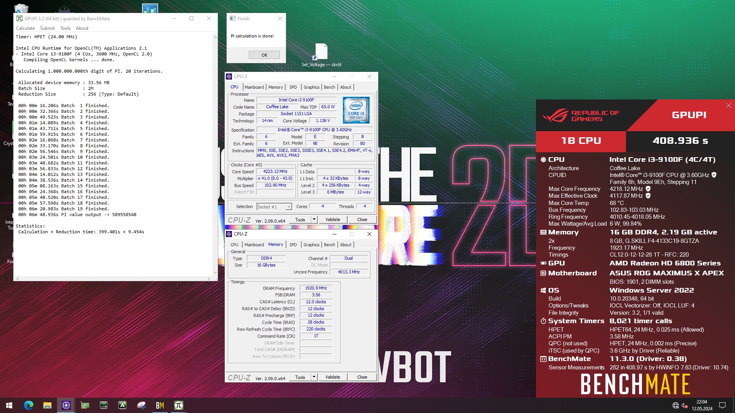The image size is (735, 413).
Task: Open the green graphics card taskbar icon
Action: point(85,405)
